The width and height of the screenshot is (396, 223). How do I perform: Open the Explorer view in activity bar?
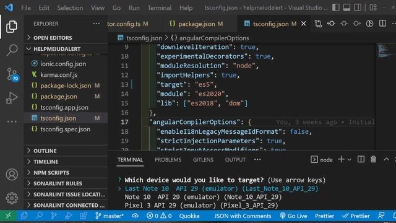[x=12, y=27]
